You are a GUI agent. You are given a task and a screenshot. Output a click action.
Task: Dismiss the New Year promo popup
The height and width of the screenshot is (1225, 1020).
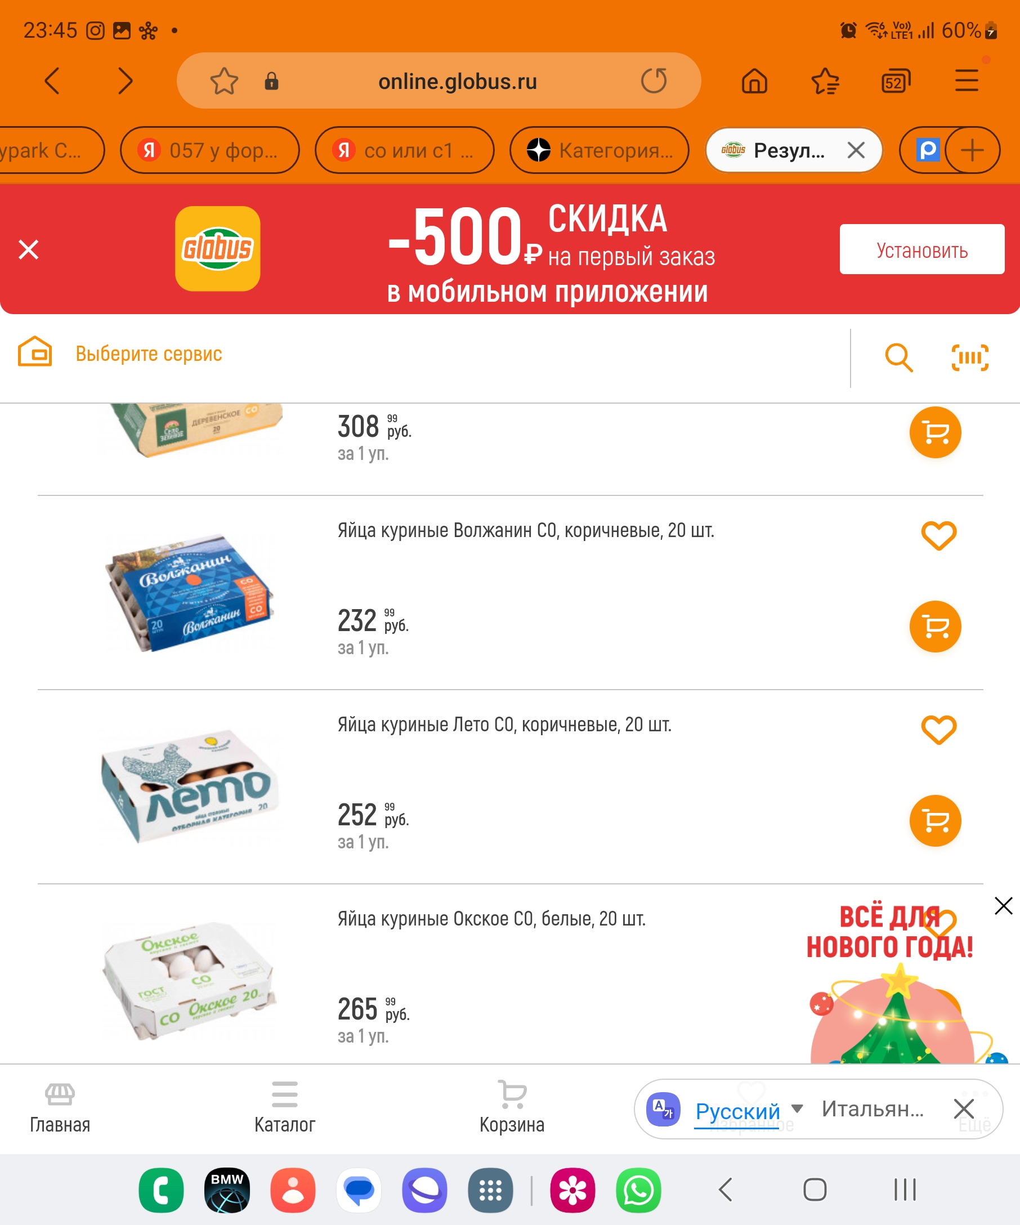[1003, 906]
